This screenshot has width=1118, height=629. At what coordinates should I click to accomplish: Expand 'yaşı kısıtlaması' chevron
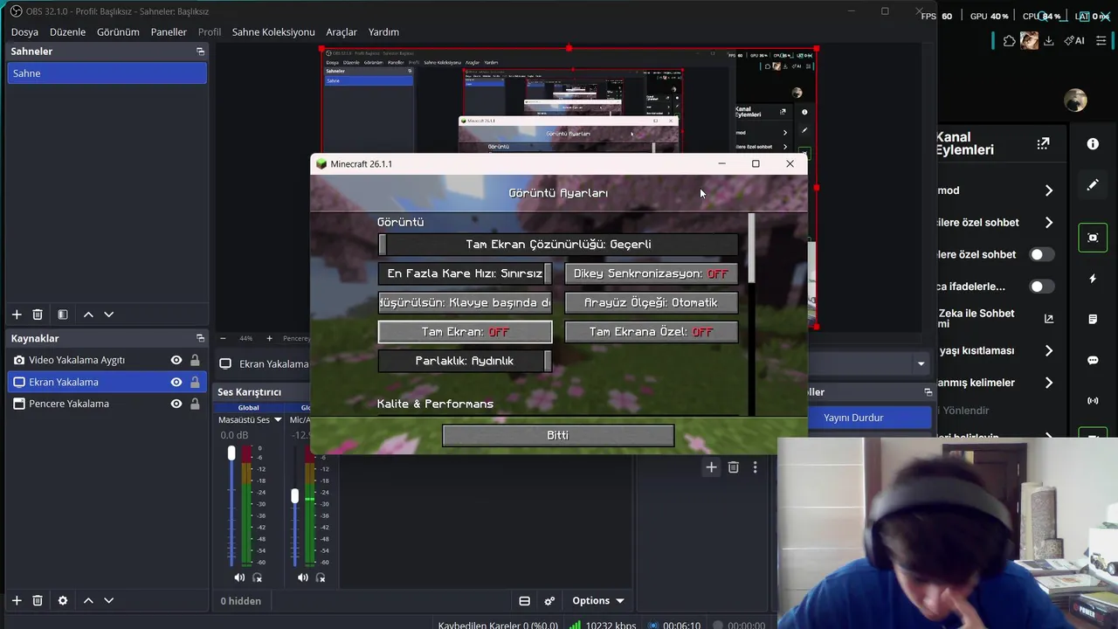click(1049, 350)
